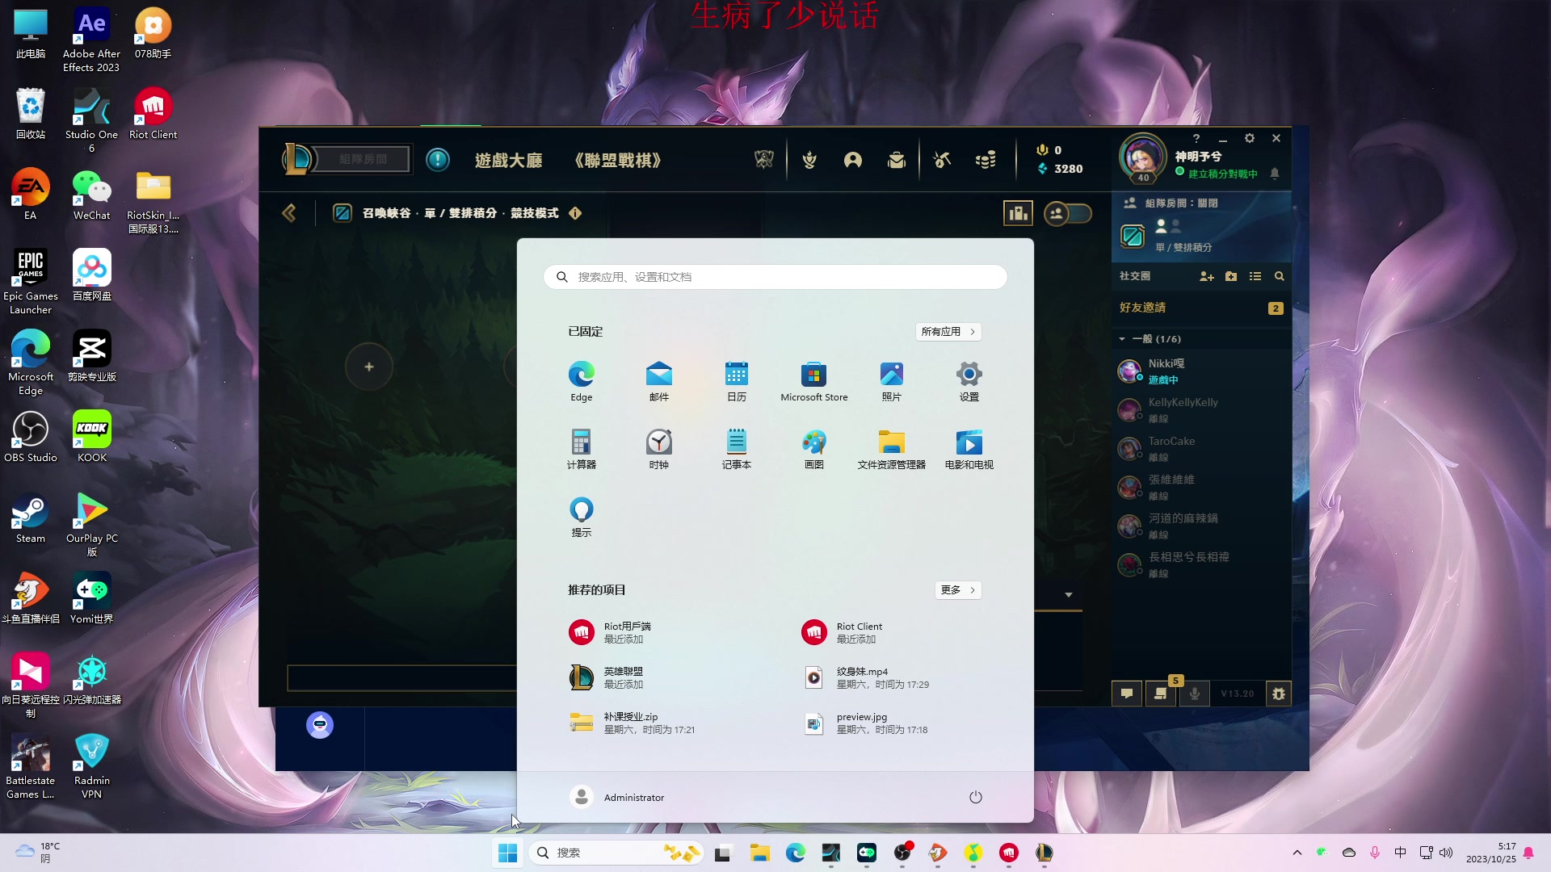
Task: Open the missions scroll icon with badge 5
Action: (1161, 694)
